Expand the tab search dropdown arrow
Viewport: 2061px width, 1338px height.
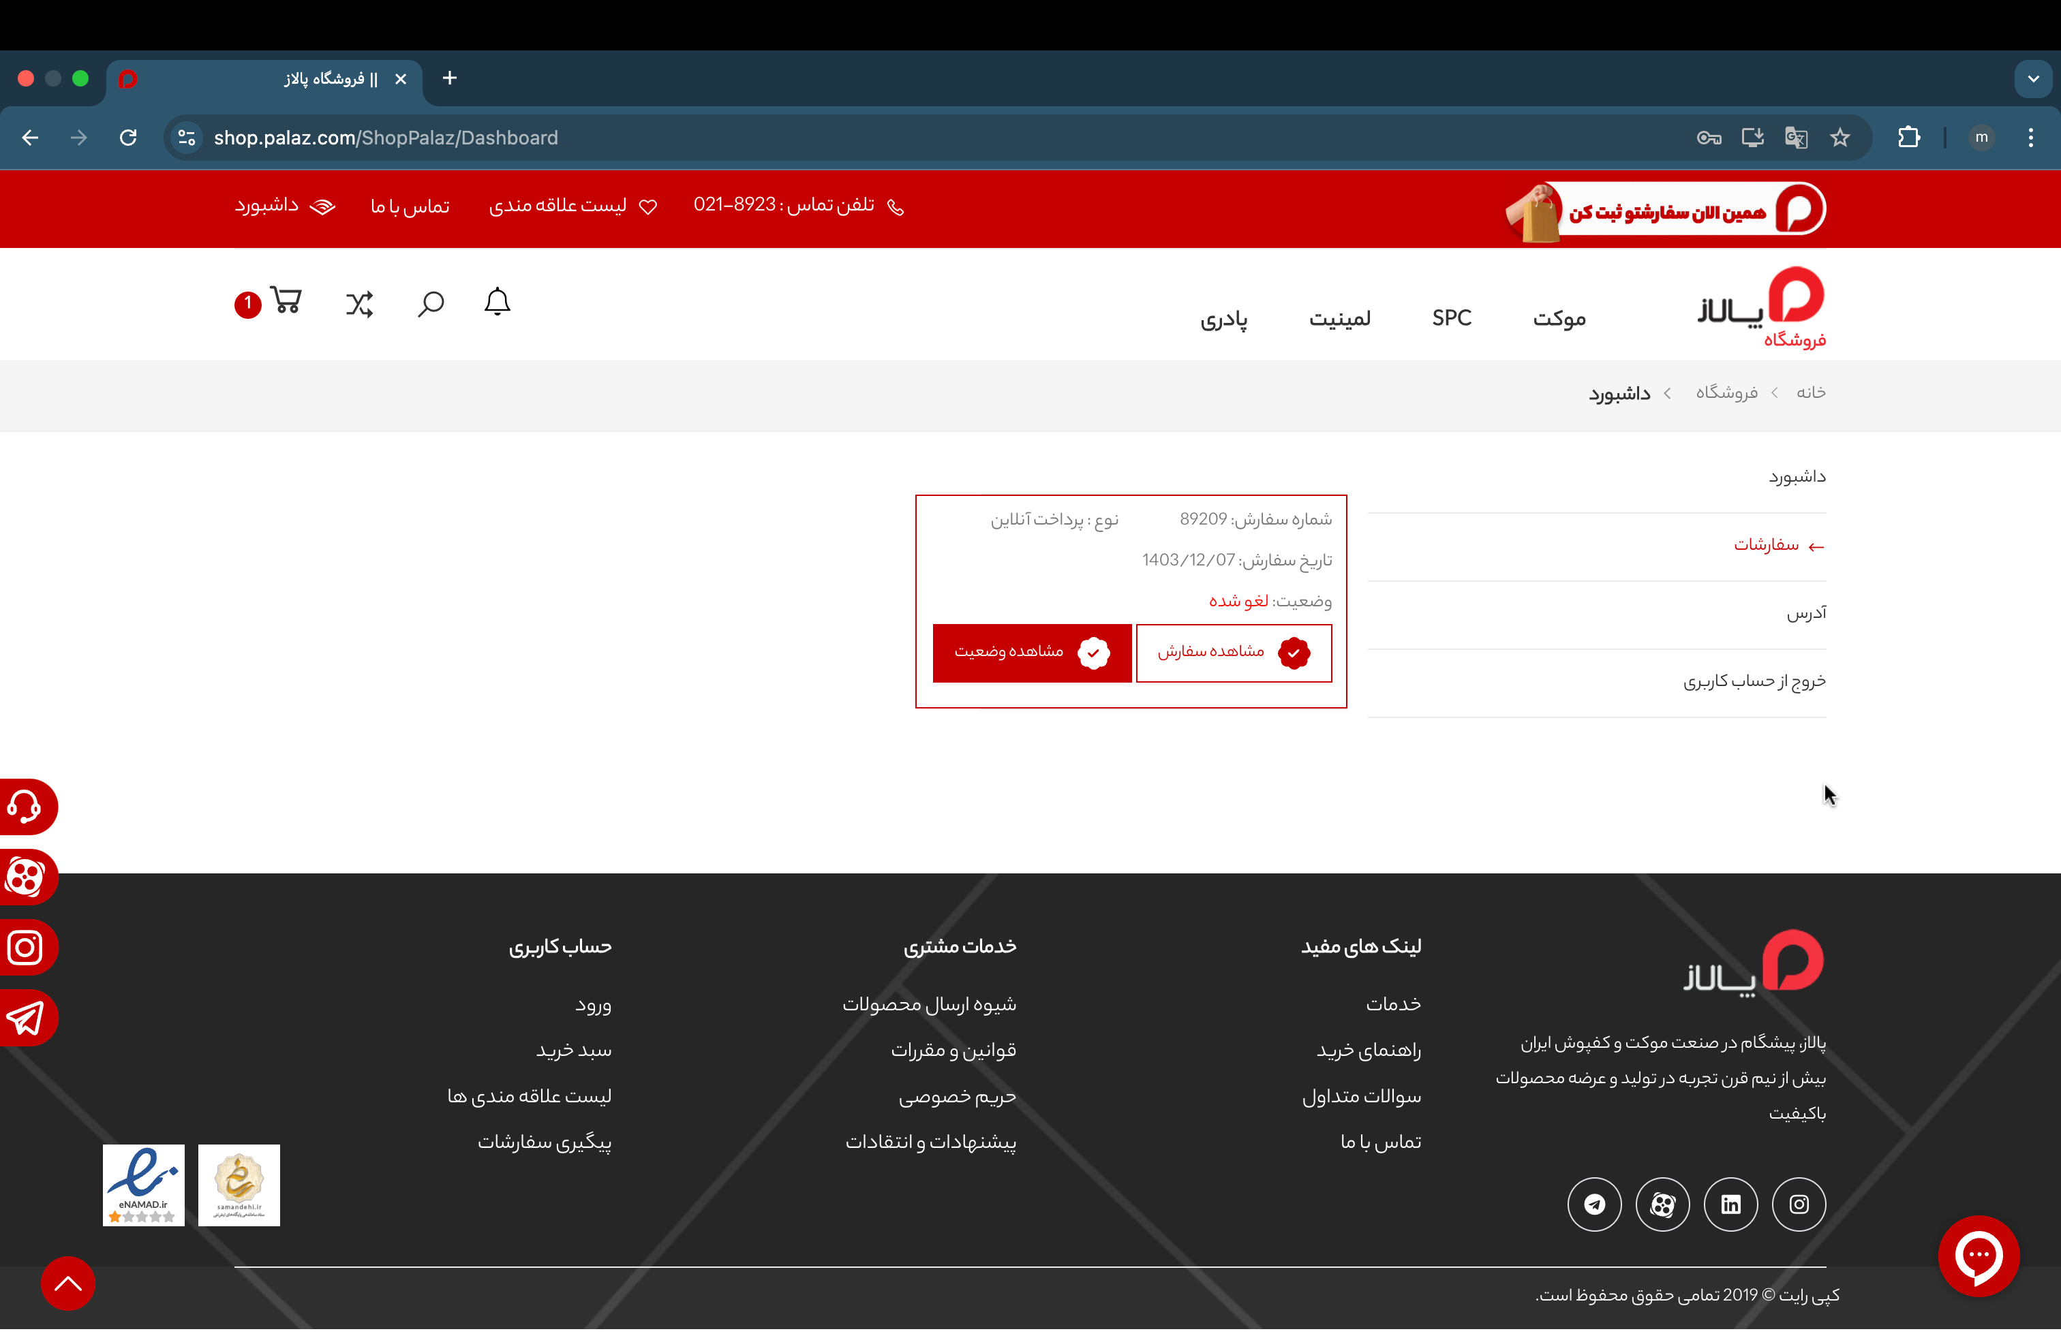click(x=2033, y=79)
